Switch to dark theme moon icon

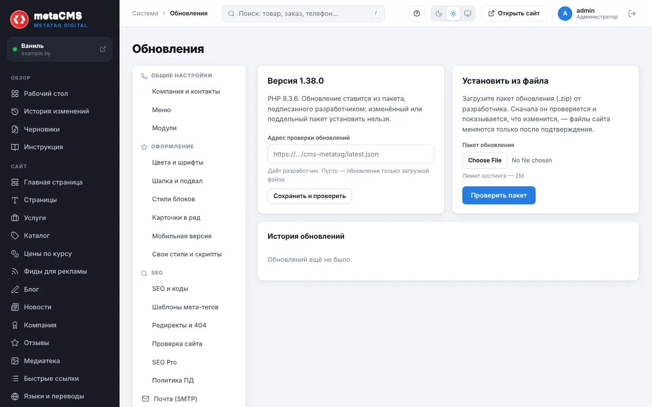438,14
